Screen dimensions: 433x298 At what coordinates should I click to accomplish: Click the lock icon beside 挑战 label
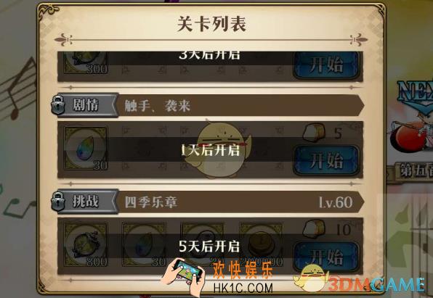pyautogui.click(x=58, y=202)
